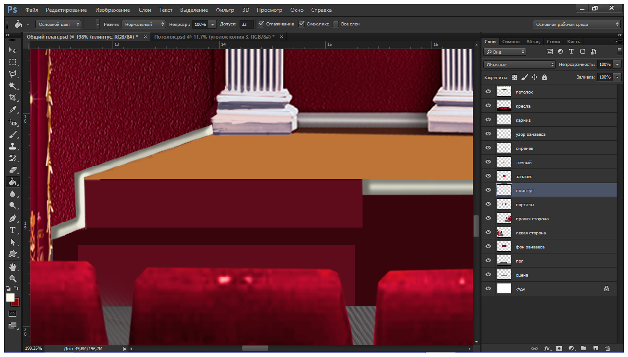Click background color swatch
628x357 pixels.
16,303
